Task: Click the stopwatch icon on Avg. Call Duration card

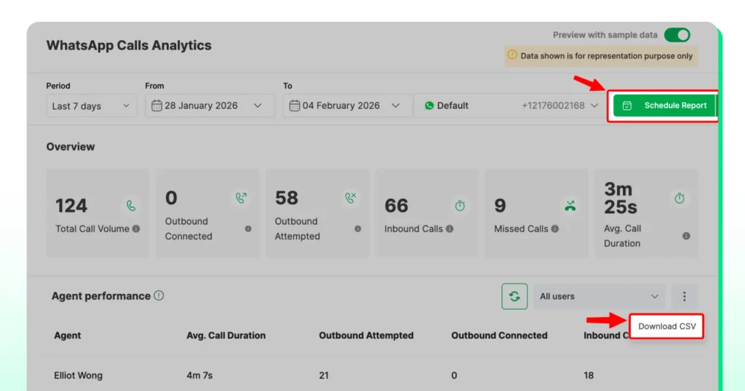Action: click(680, 198)
